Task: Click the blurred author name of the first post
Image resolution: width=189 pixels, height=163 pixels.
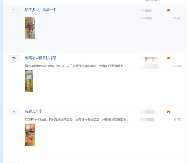Action: [x=146, y=10]
